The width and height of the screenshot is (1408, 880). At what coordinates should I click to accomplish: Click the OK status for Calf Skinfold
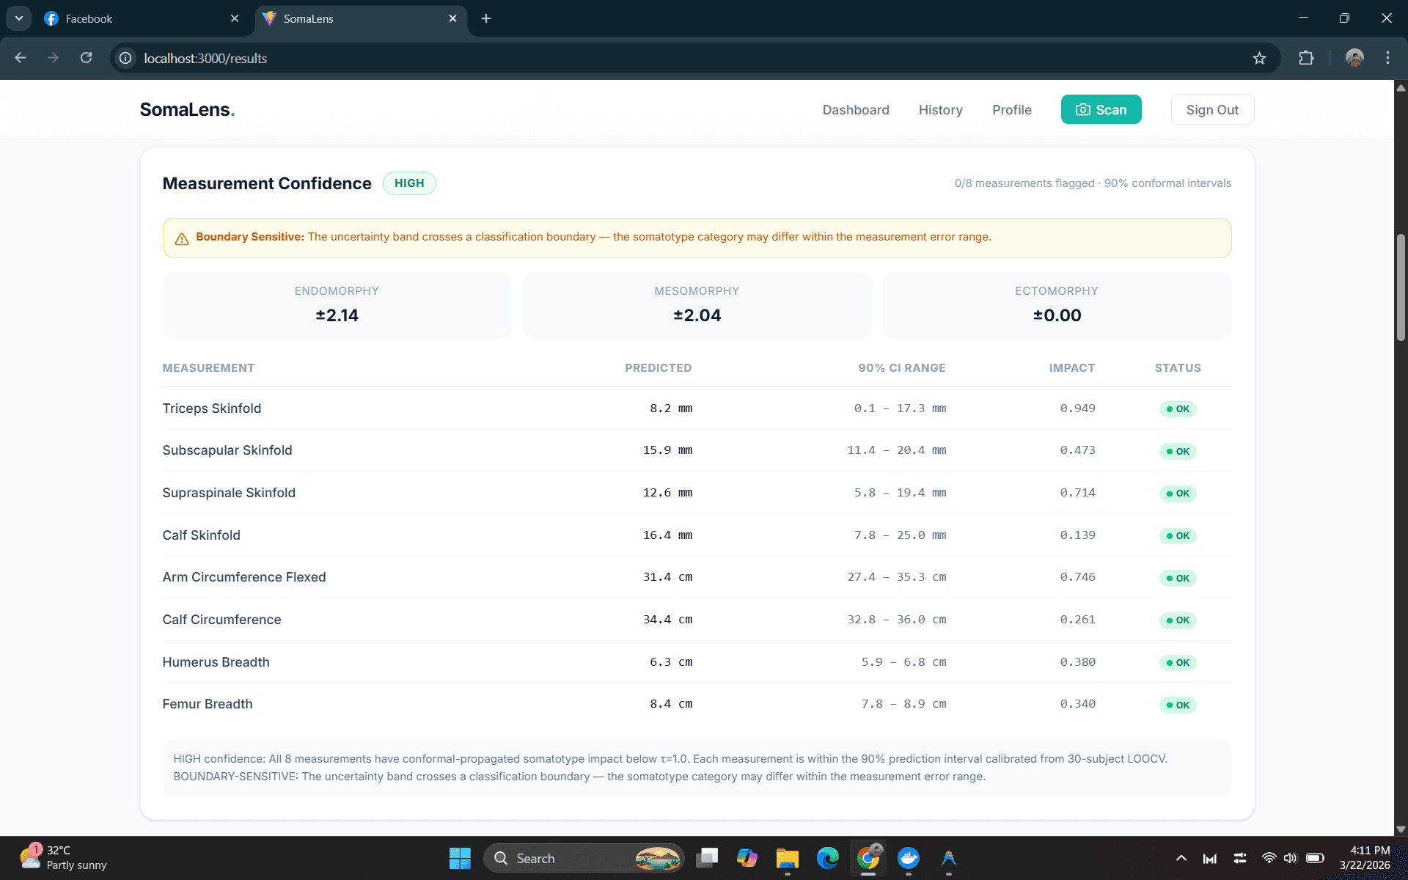click(1178, 536)
